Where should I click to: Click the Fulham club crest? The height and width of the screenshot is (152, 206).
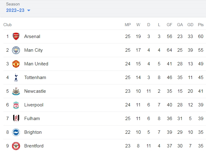16,119
